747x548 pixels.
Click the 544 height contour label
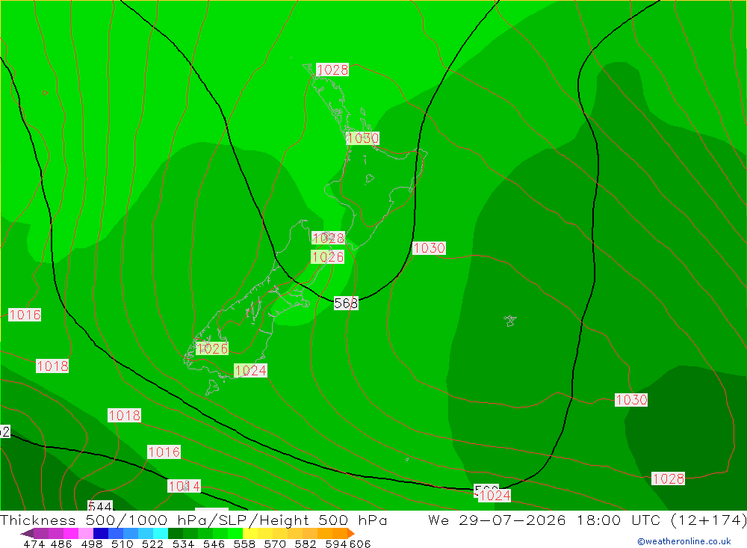100,505
